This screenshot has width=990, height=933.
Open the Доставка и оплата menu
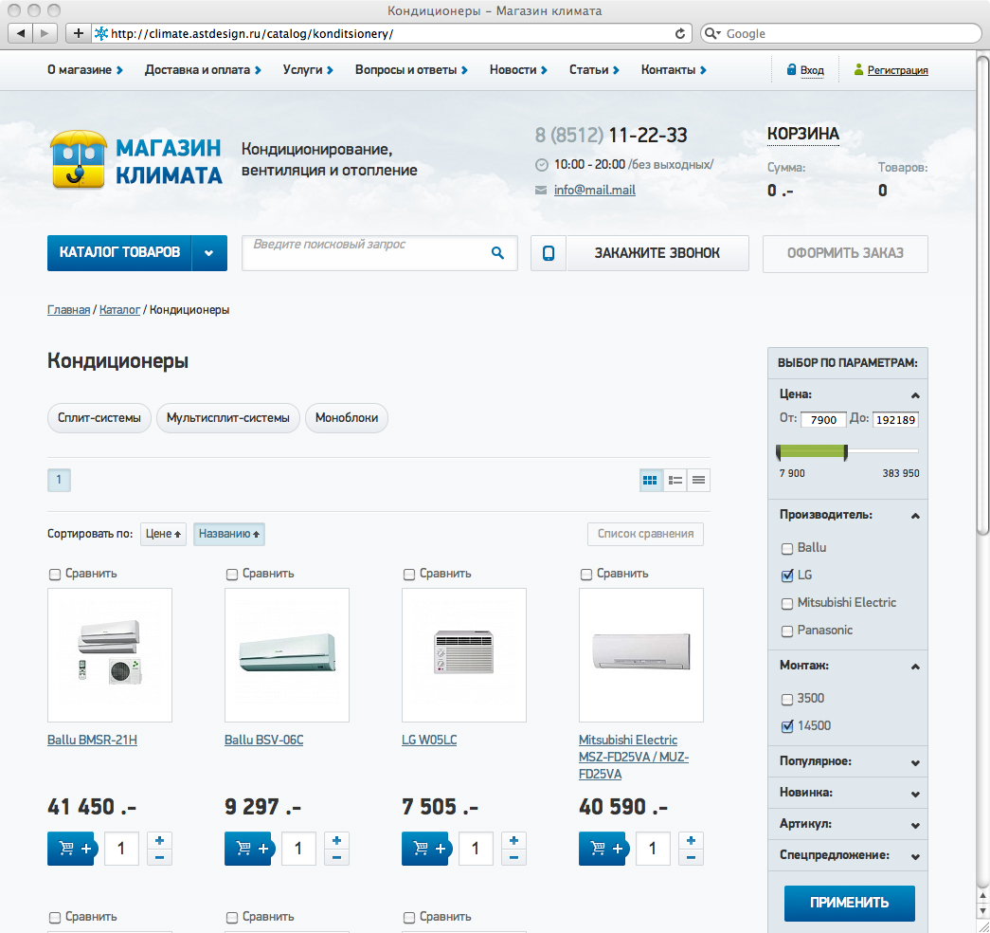203,69
